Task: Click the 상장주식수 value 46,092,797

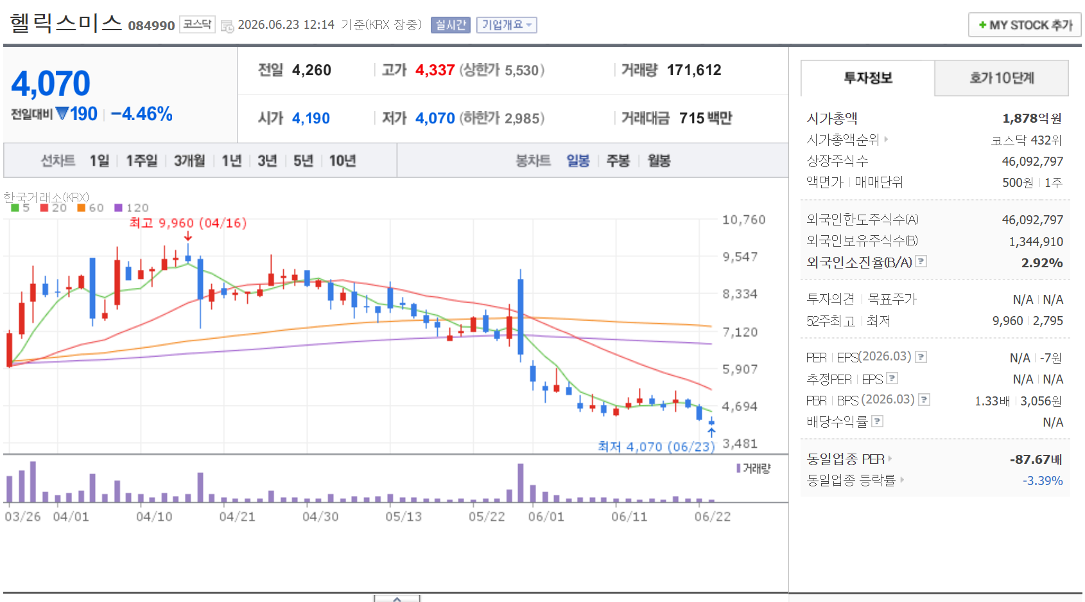Action: (1032, 161)
